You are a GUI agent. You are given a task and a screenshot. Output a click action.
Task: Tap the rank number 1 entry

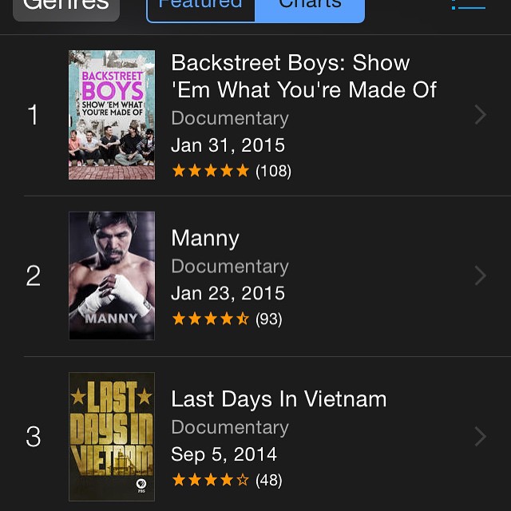tap(33, 115)
